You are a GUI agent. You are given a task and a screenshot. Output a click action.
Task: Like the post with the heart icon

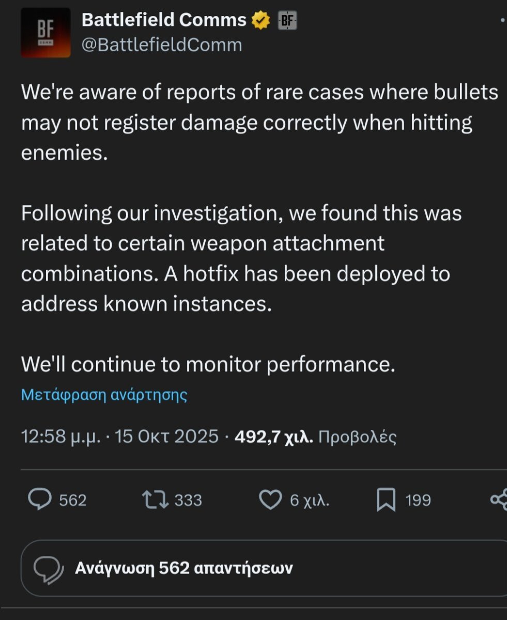point(269,500)
